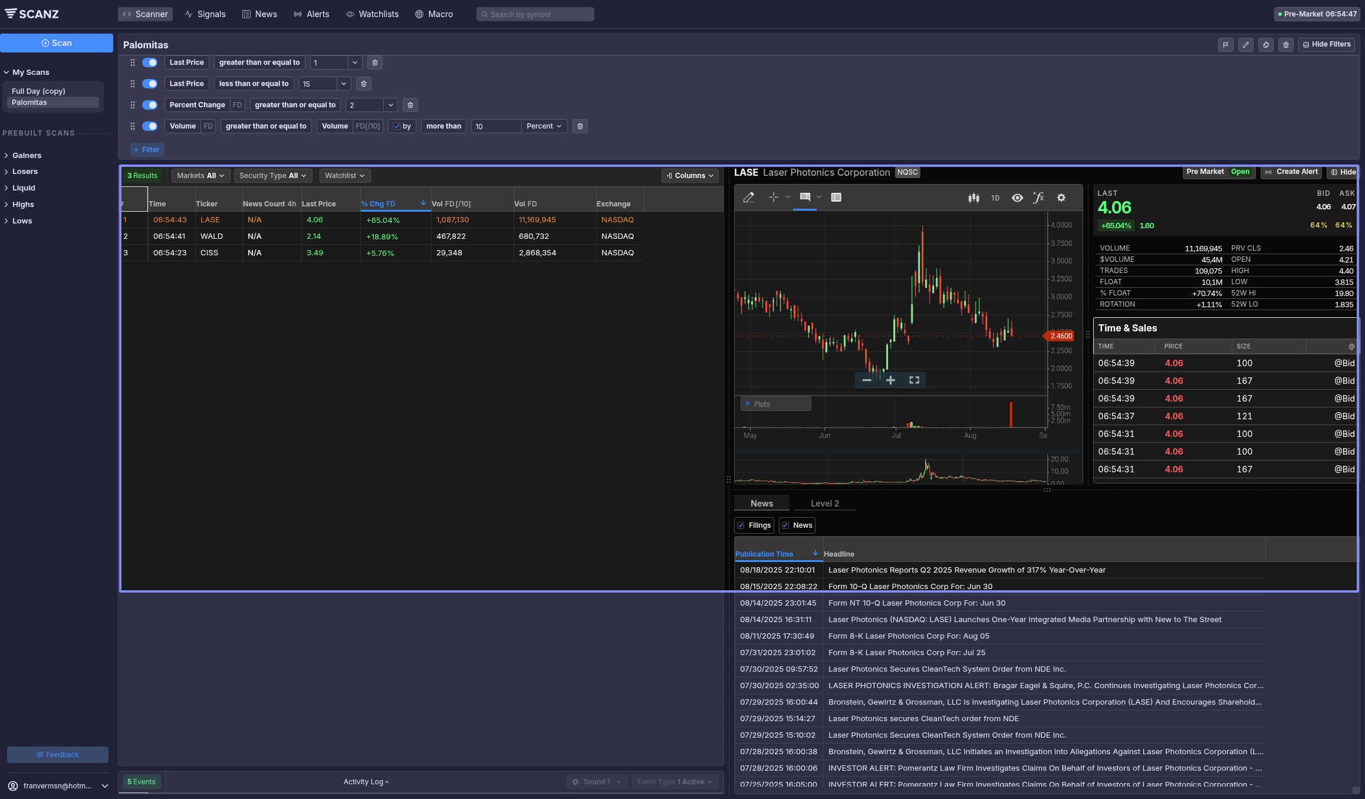Uncheck the 'by' checkbox in Volume filter
This screenshot has width=1365, height=799.
pos(397,126)
